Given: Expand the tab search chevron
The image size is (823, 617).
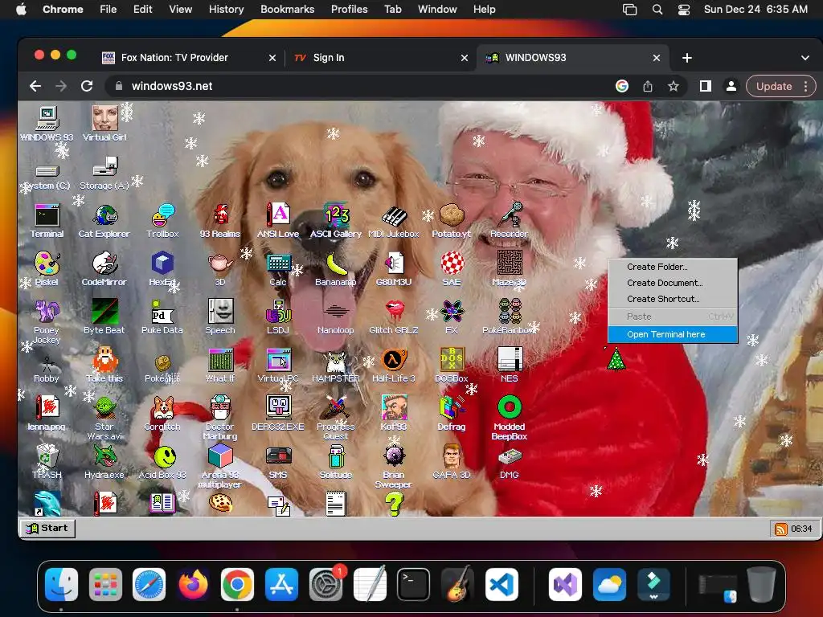Looking at the screenshot, I should click(x=805, y=58).
